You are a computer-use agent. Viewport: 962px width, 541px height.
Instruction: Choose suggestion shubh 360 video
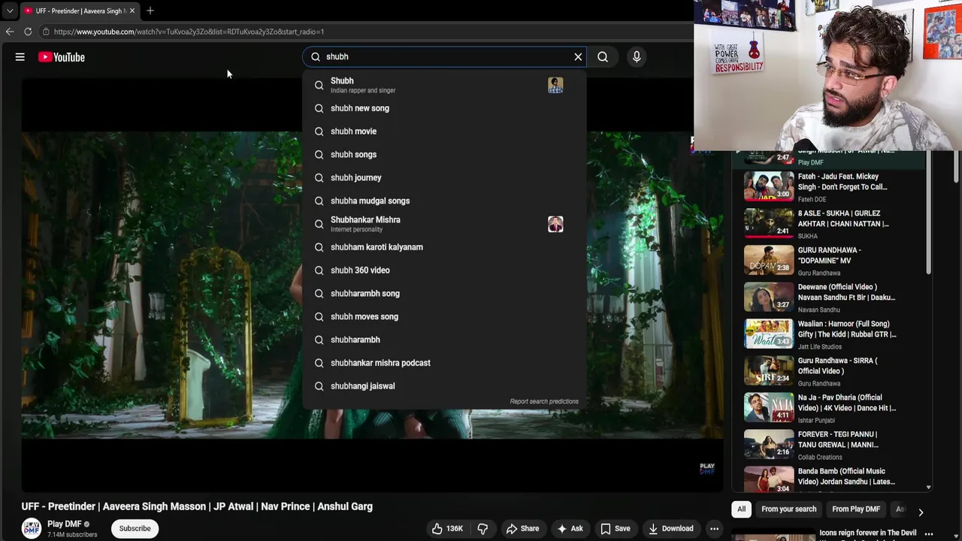443,270
